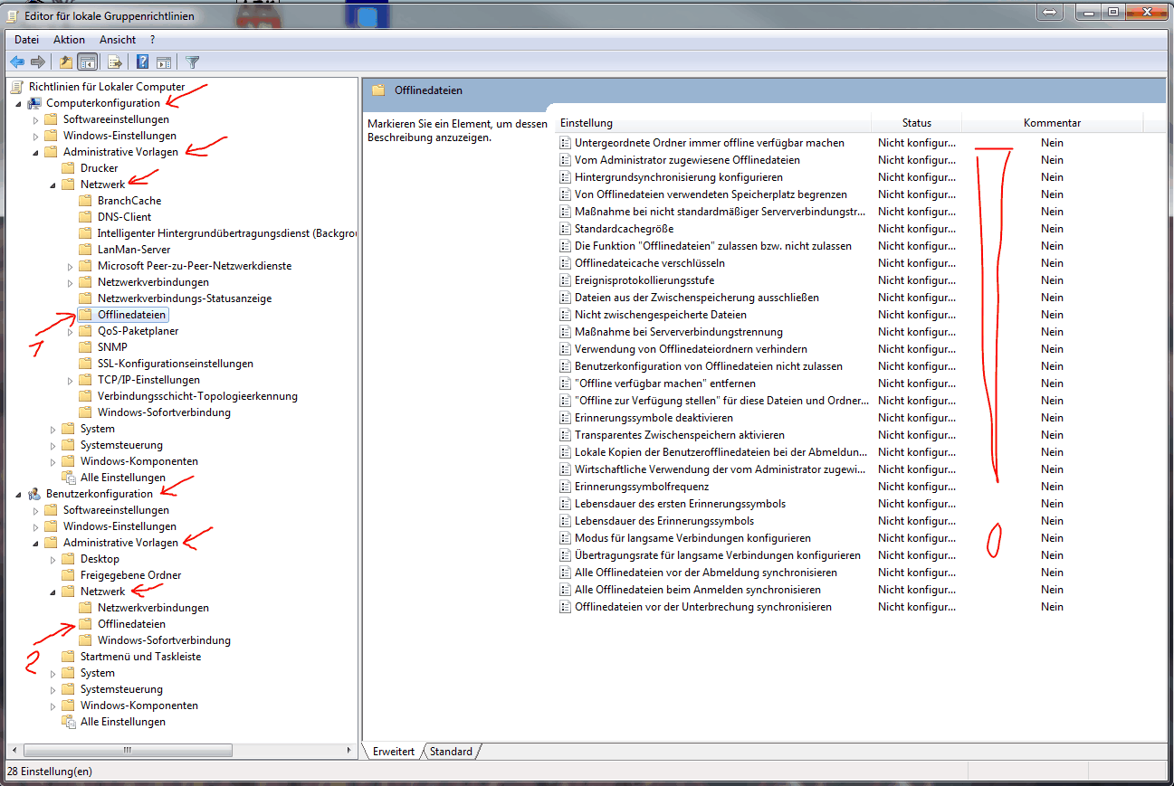Click the tree pane horizontal scrollbar thumb
The image size is (1174, 786).
click(x=127, y=750)
